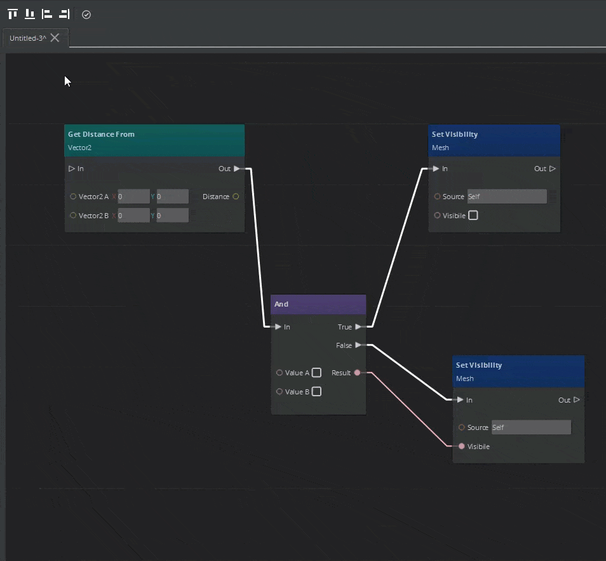
Task: Toggle the Value B checkbox on the And node
Action: click(316, 391)
